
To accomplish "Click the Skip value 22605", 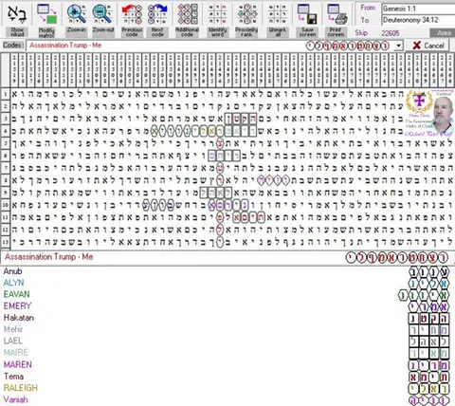I will [391, 33].
